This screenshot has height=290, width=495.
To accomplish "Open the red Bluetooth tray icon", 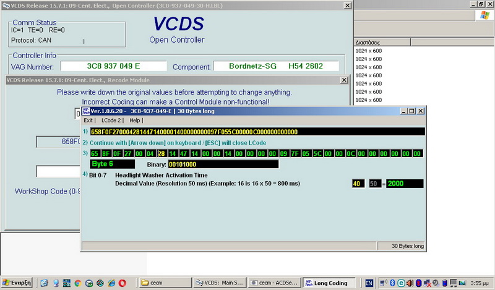I will coord(419,283).
